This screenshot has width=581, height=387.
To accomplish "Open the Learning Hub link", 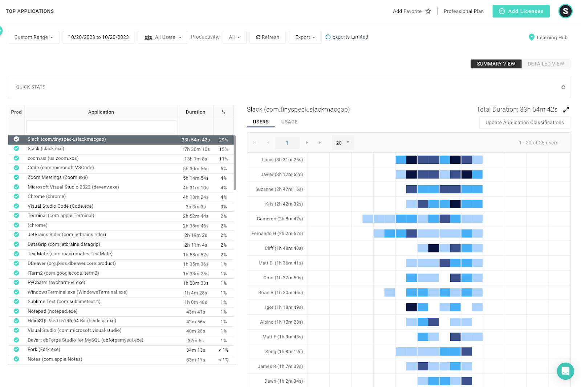I will 552,37.
